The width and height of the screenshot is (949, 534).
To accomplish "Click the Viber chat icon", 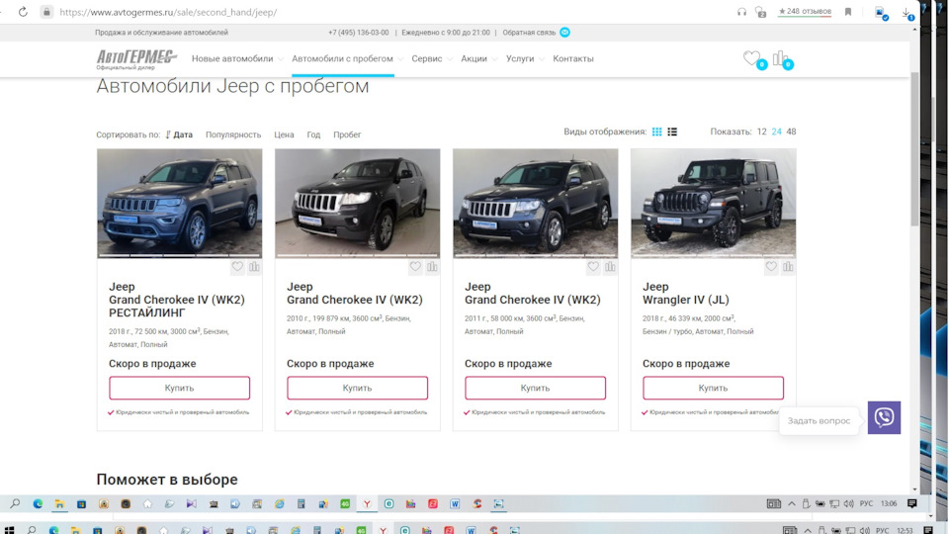I will (x=884, y=417).
